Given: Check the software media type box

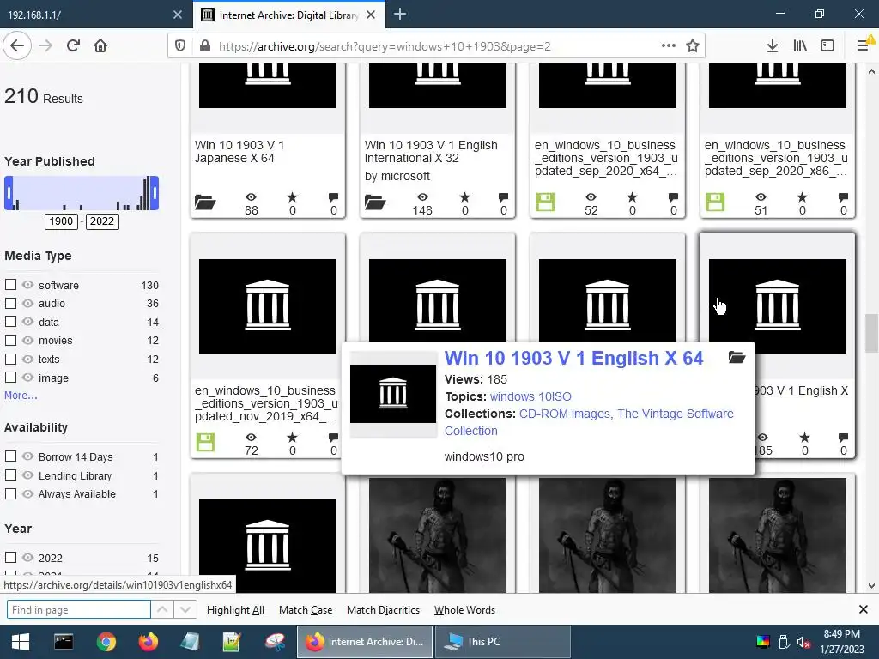Looking at the screenshot, I should [x=10, y=285].
